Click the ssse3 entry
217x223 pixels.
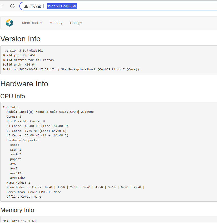(15, 145)
